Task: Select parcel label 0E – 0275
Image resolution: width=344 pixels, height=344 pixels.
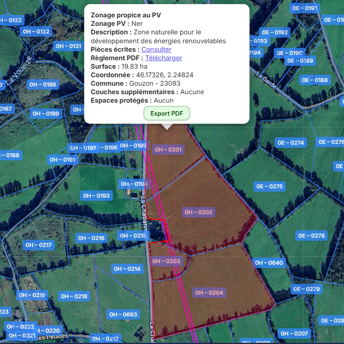Action: 270,186
